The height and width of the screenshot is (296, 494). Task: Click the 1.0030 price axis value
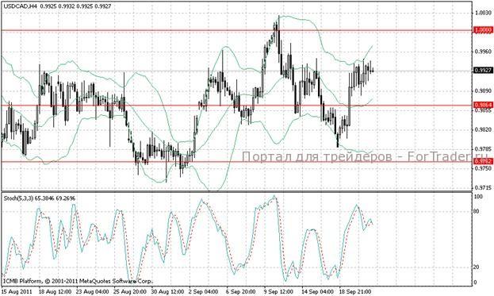[x=483, y=13]
